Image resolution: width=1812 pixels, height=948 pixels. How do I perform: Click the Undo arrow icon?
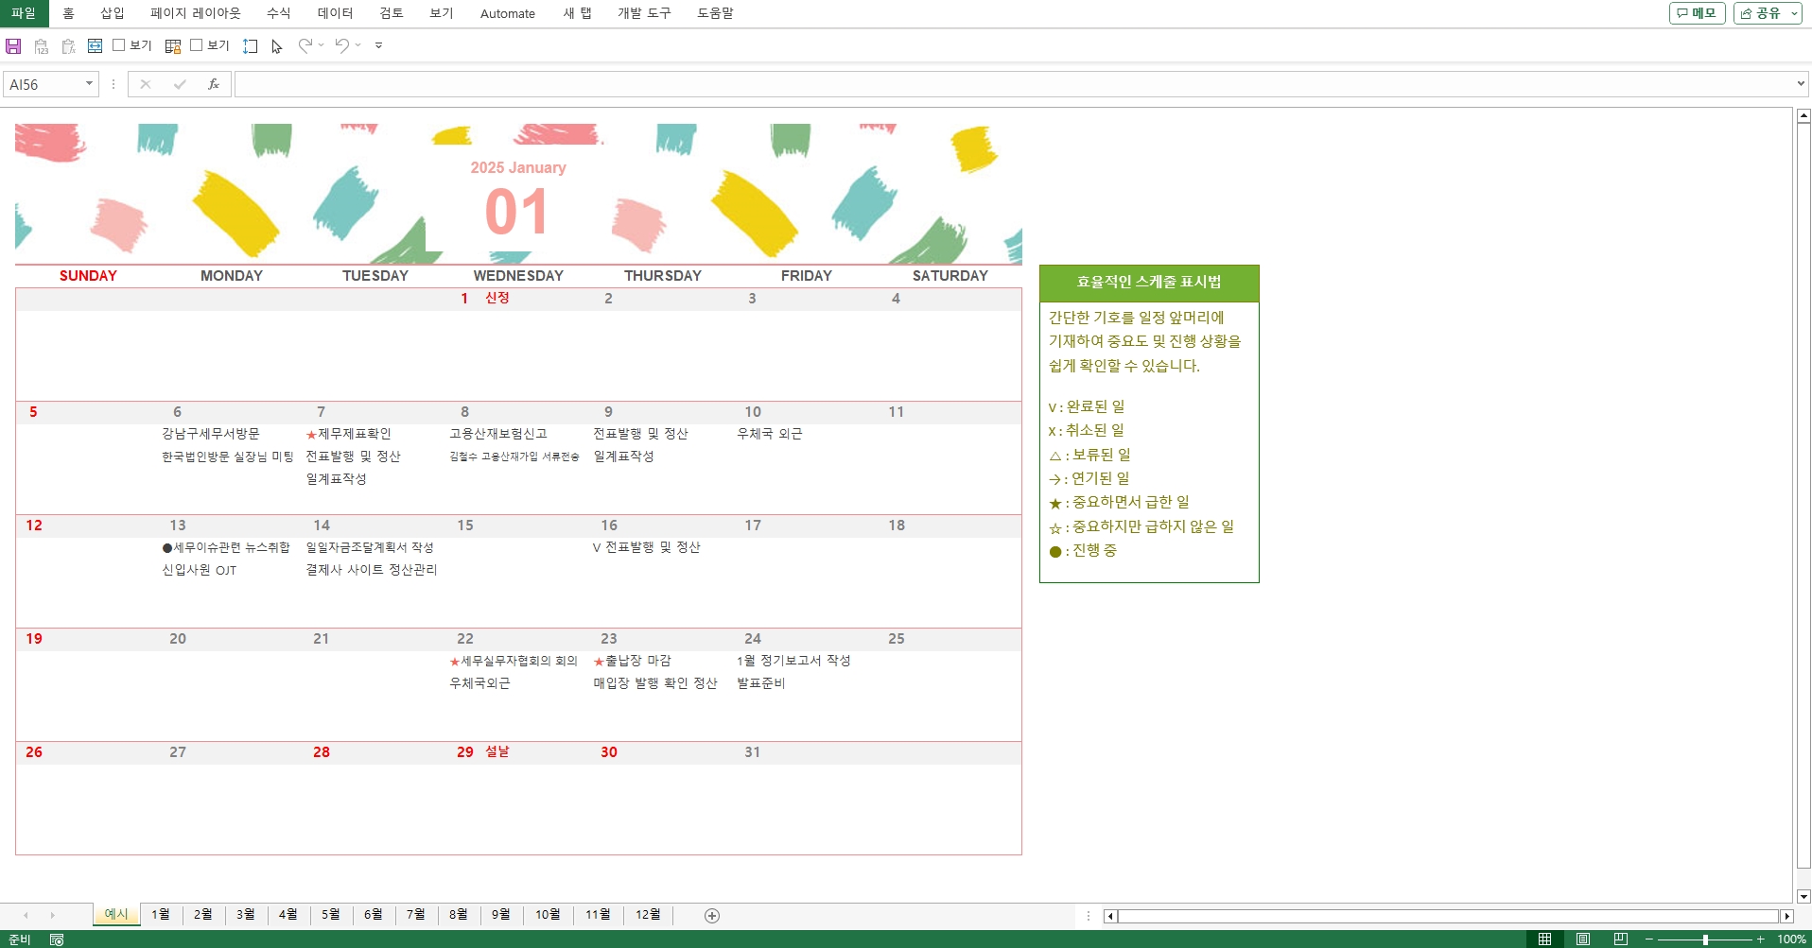click(342, 45)
